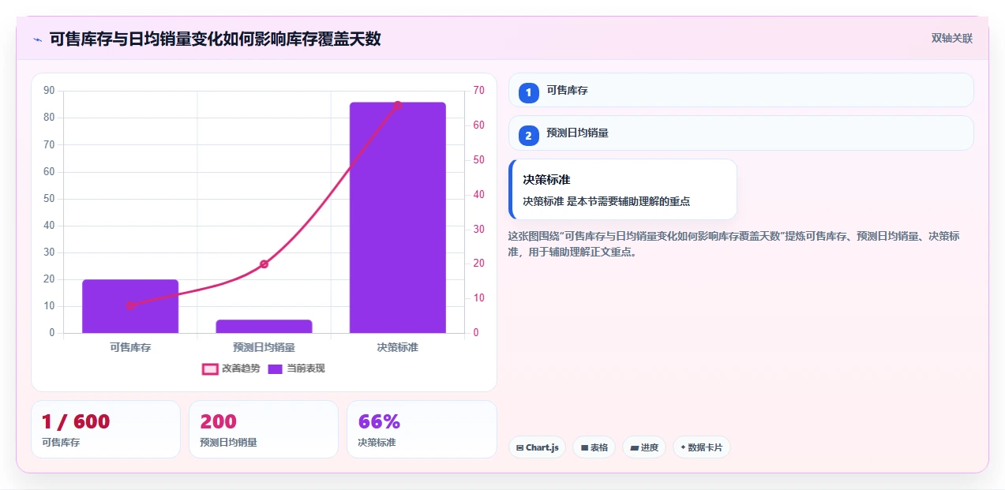Click the 66% 决策标准 stat card
The width and height of the screenshot is (1005, 490).
pyautogui.click(x=422, y=429)
